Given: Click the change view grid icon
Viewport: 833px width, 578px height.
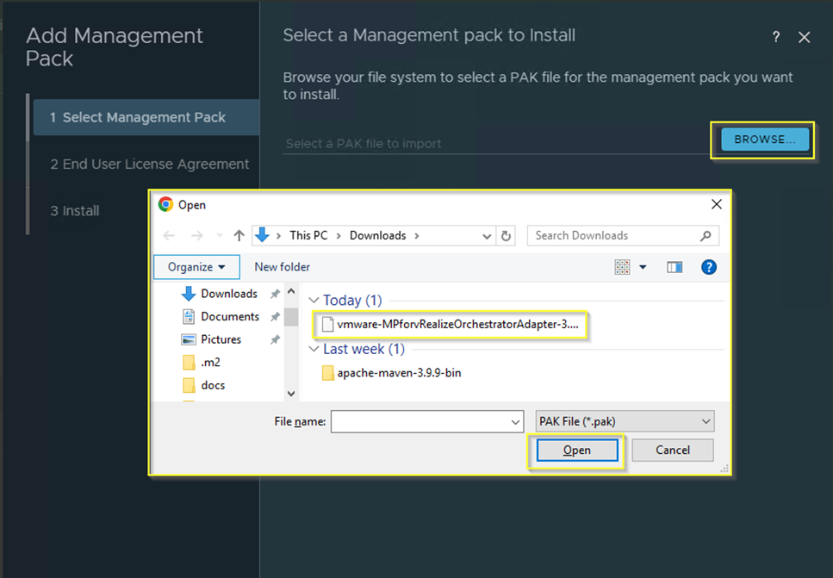Looking at the screenshot, I should click(623, 266).
